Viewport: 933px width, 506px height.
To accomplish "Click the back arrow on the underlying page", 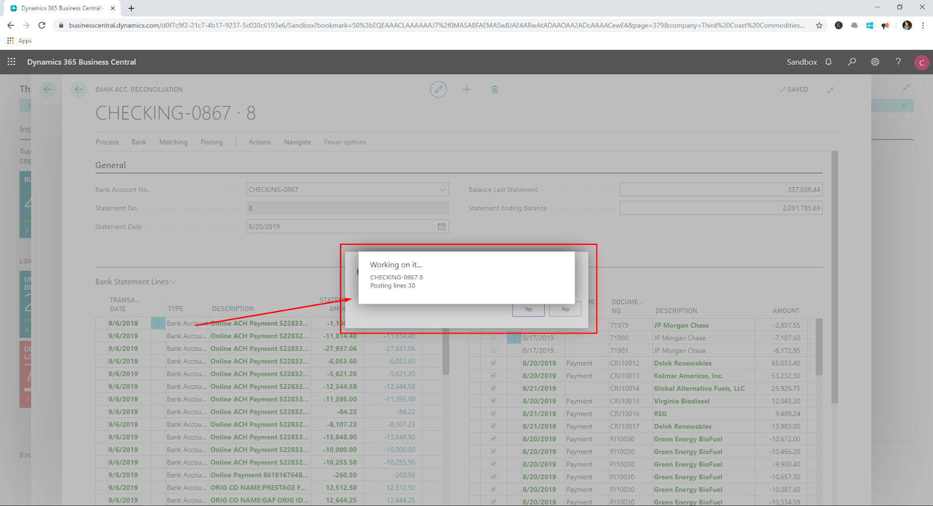I will pyautogui.click(x=48, y=89).
